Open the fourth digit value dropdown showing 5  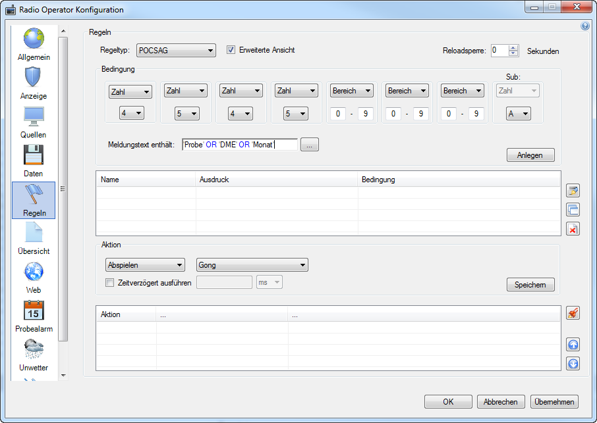click(x=296, y=114)
